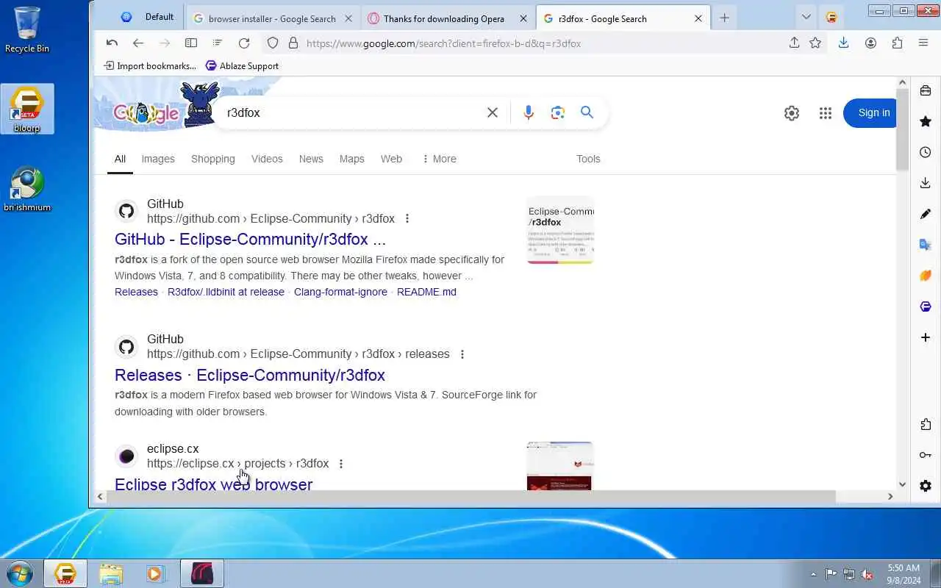Open the translate panel in the sidebar
The image size is (941, 588).
click(x=926, y=245)
